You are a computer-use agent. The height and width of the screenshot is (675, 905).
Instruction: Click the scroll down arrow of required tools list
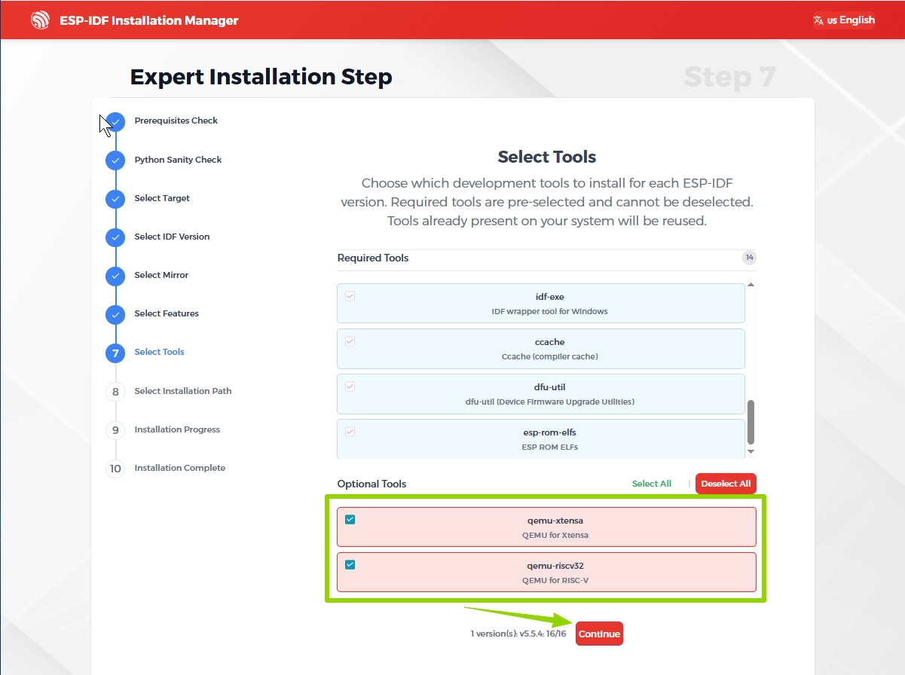751,451
